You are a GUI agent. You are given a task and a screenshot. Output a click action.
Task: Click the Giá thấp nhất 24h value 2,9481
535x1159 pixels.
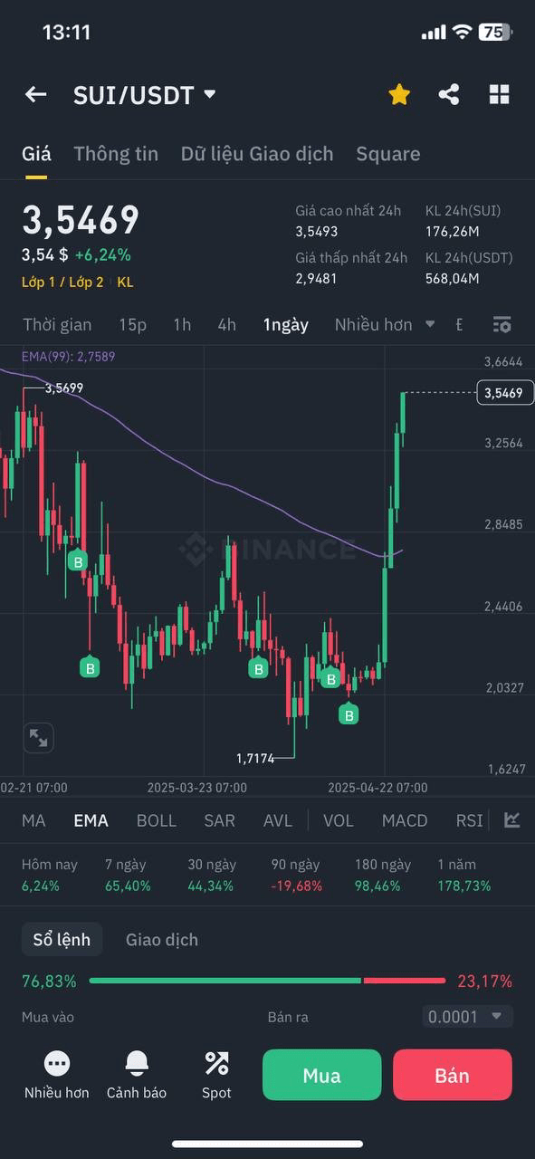[316, 278]
